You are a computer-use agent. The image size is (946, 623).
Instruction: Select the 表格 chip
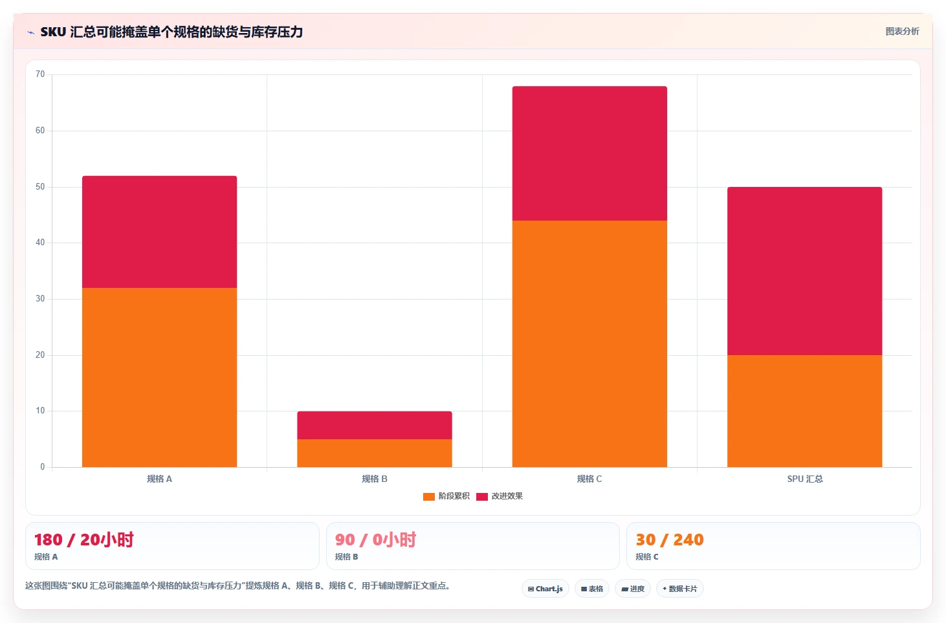point(592,589)
